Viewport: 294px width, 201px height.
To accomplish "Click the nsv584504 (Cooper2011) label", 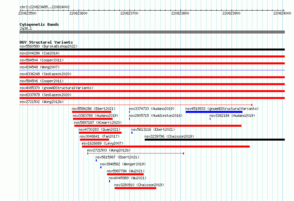I will pos(42,60).
